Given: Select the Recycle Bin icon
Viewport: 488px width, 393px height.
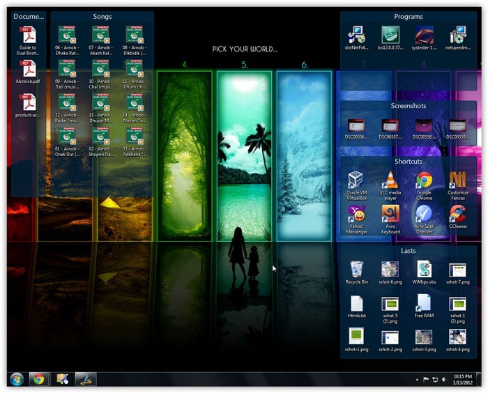Looking at the screenshot, I should [x=357, y=272].
